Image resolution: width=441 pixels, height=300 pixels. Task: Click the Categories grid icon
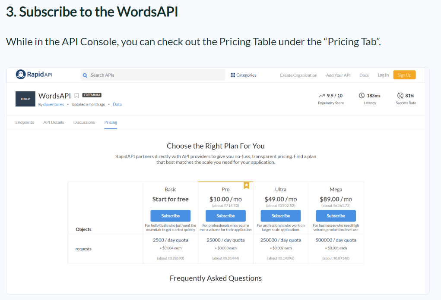click(233, 75)
